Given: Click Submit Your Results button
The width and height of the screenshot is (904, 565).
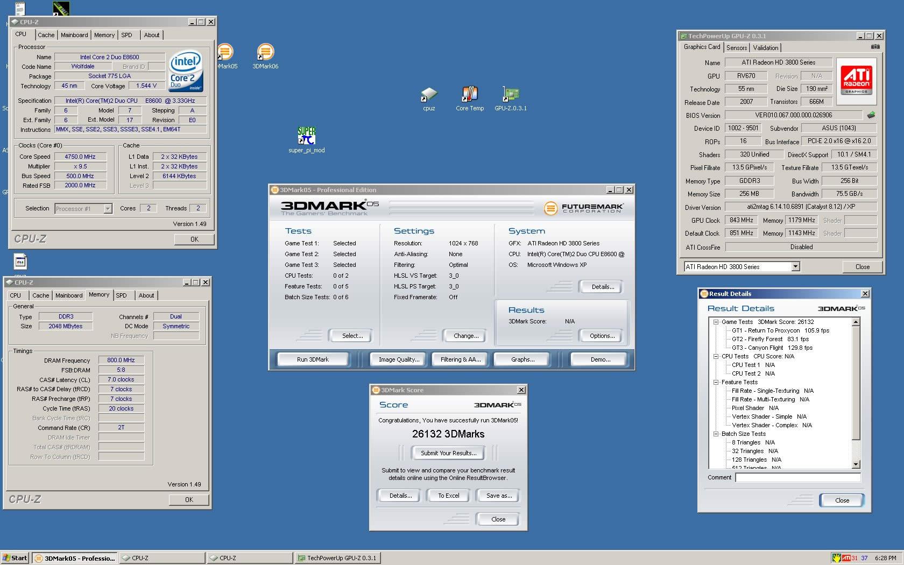Looking at the screenshot, I should 448,453.
